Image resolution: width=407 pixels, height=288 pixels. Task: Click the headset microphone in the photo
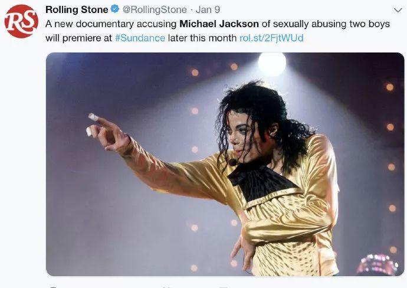pyautogui.click(x=232, y=162)
